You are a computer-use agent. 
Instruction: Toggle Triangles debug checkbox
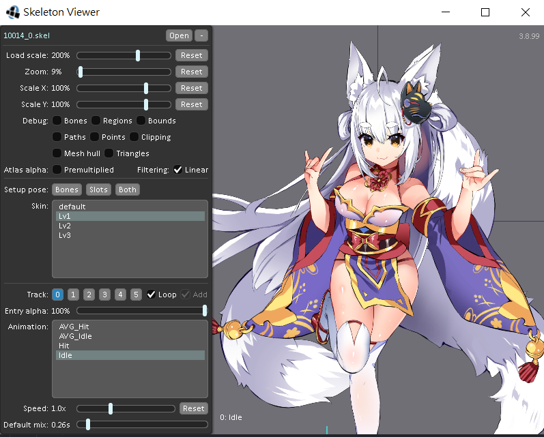[x=109, y=153]
